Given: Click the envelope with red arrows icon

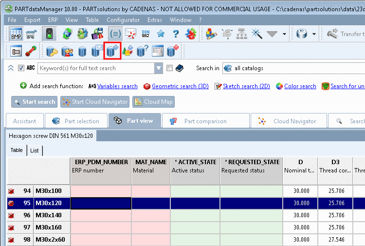Looking at the screenshot, I should 130,34.
